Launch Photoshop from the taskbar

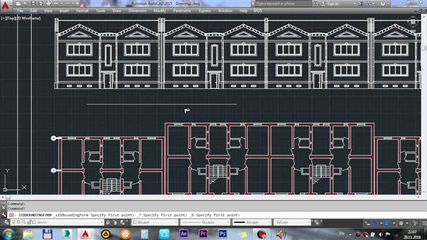(x=223, y=233)
